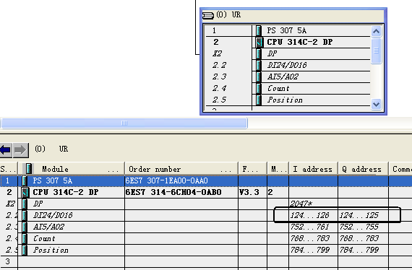The image size is (412, 270).
Task: Click the CPU 314C-2 DP icon in rack window
Action: 259,42
